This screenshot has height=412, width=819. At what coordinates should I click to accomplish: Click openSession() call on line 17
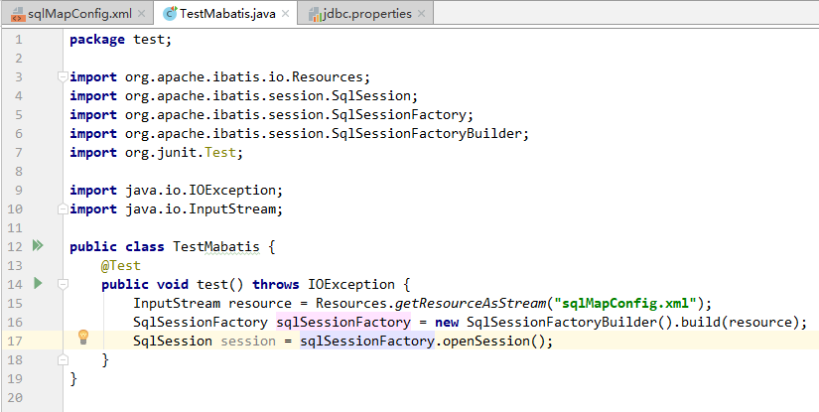pos(493,341)
